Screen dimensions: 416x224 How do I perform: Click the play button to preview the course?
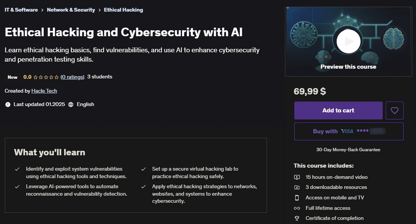tap(348, 41)
